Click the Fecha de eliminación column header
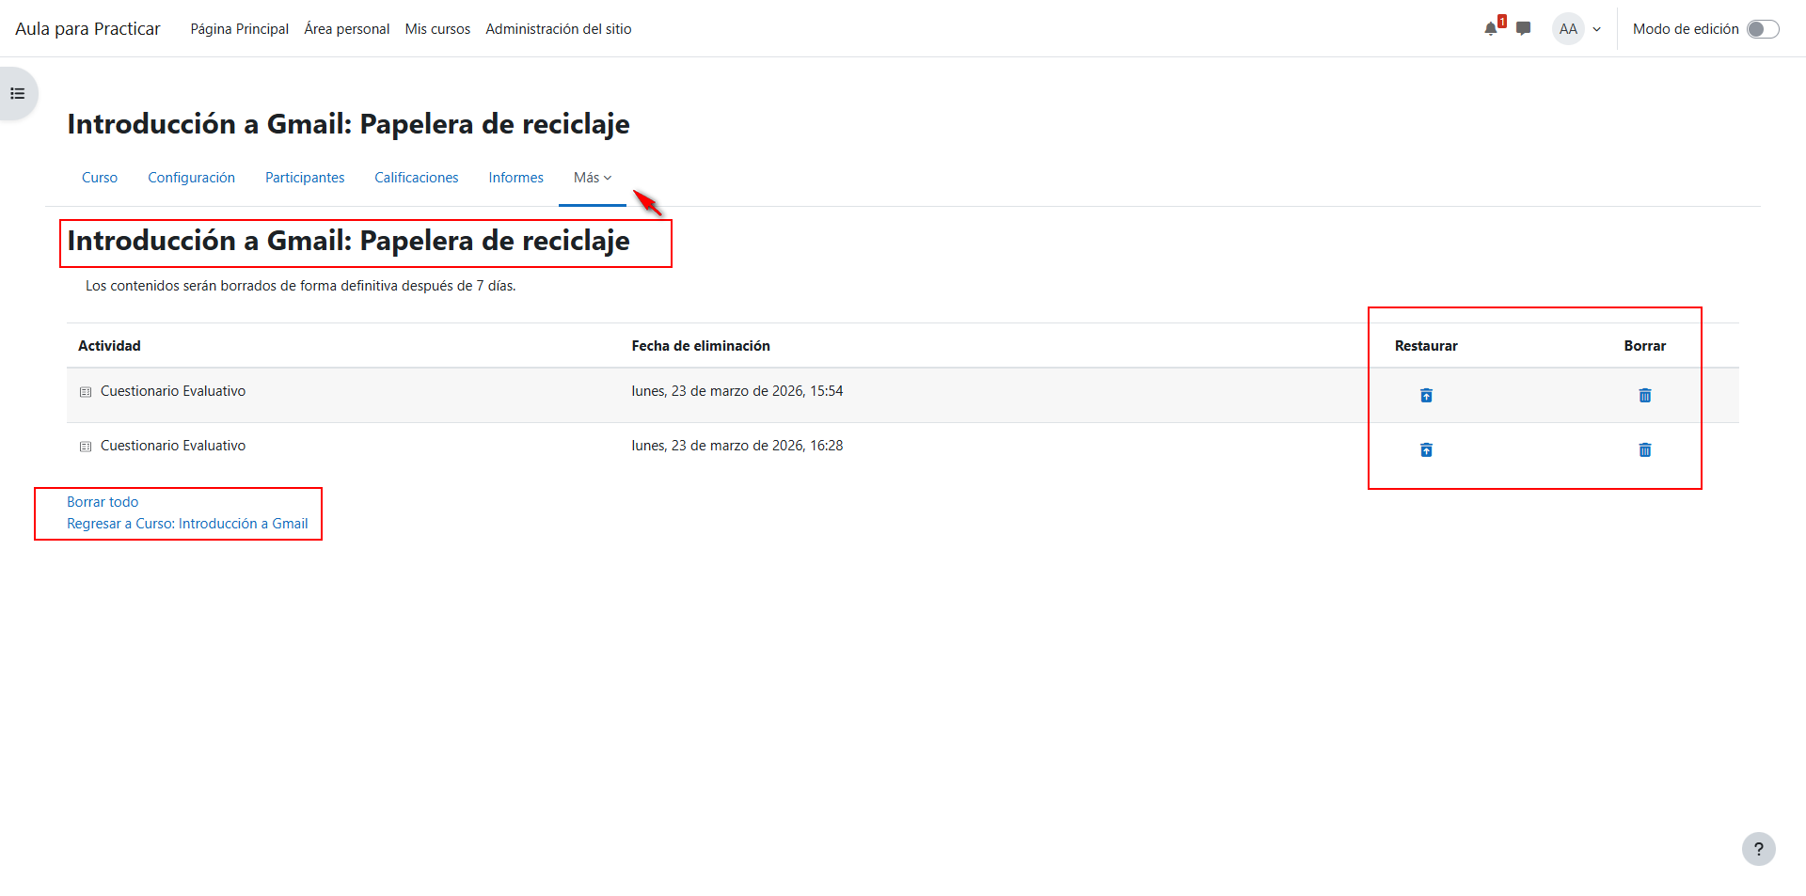Viewport: 1806px width, 896px height. (x=701, y=346)
